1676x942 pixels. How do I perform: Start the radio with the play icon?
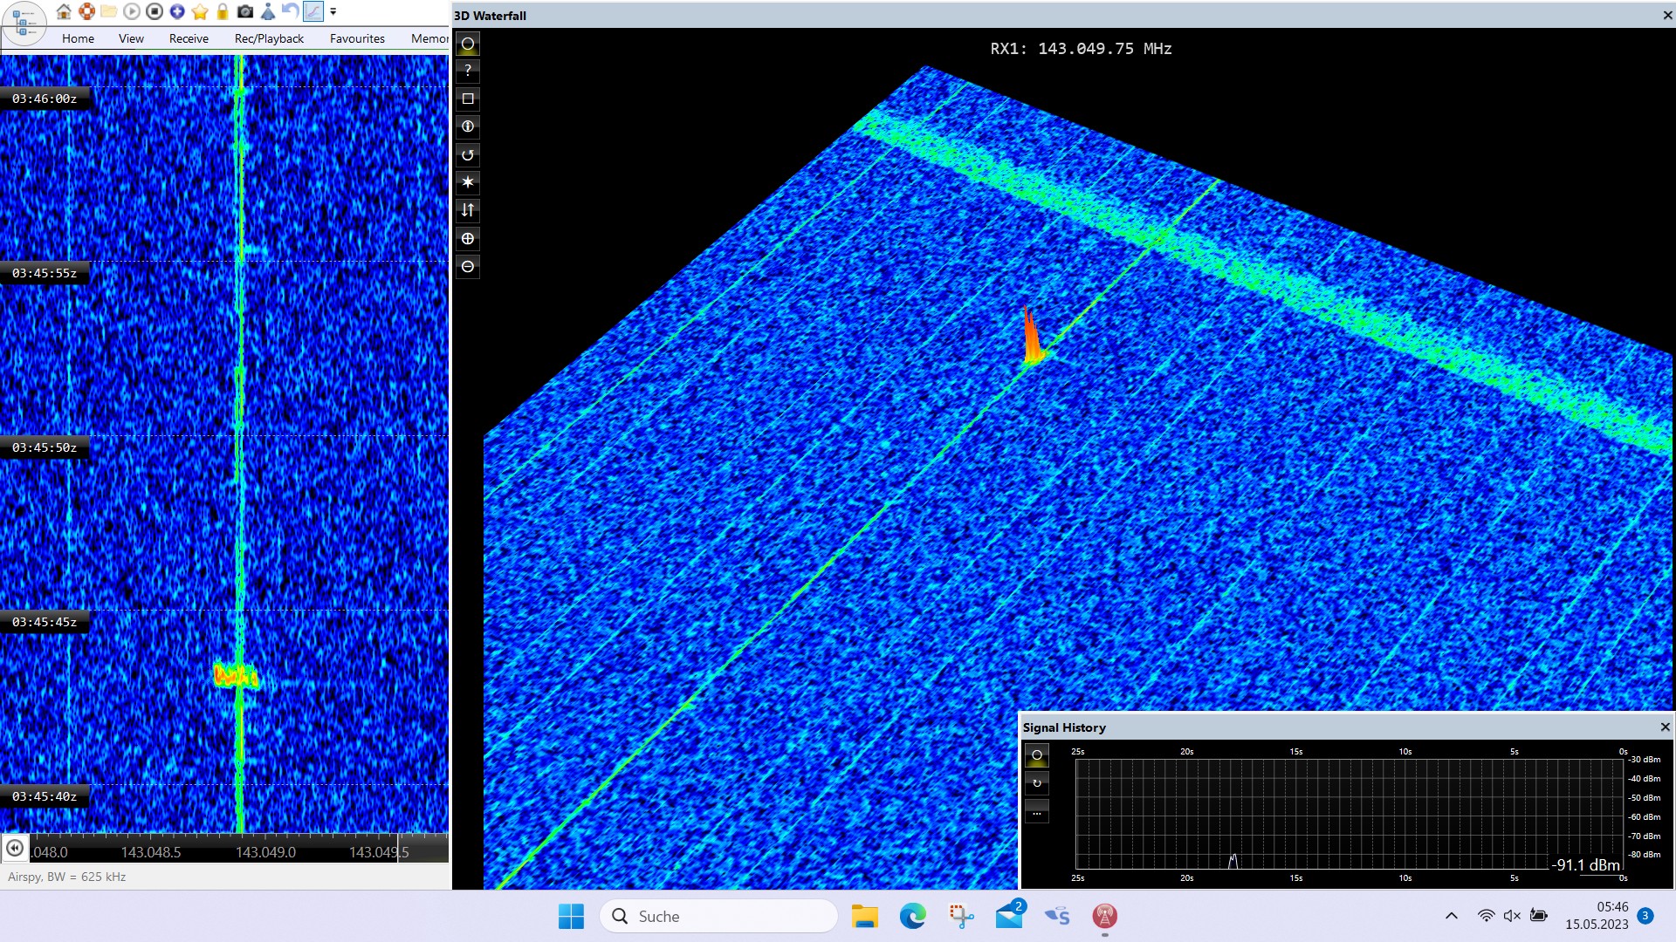132,11
